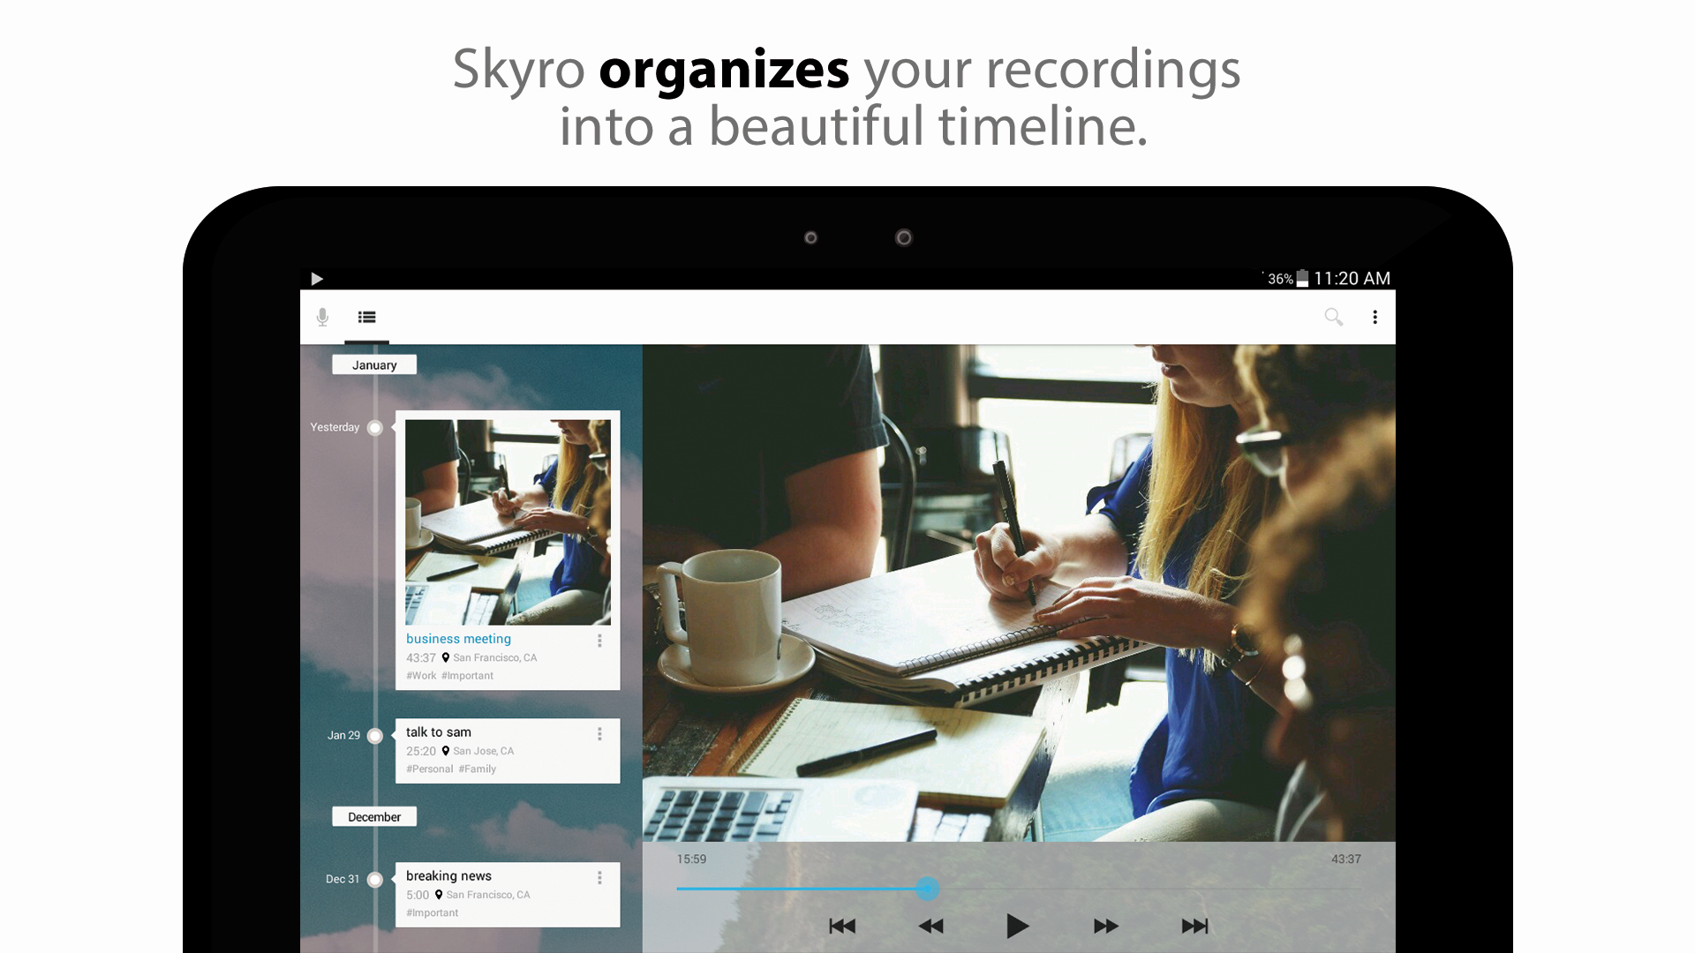
Task: Click the 43:37 total duration label
Action: [1345, 859]
